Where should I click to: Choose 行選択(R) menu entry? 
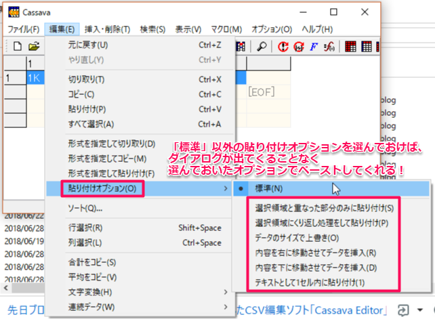pos(140,228)
